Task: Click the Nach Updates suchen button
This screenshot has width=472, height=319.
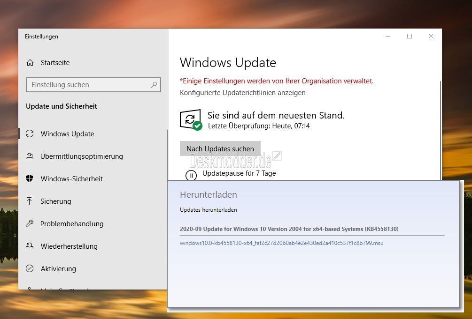Action: pyautogui.click(x=220, y=148)
